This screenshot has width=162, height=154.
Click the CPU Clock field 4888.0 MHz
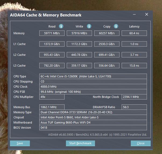pyautogui.click(x=93, y=87)
